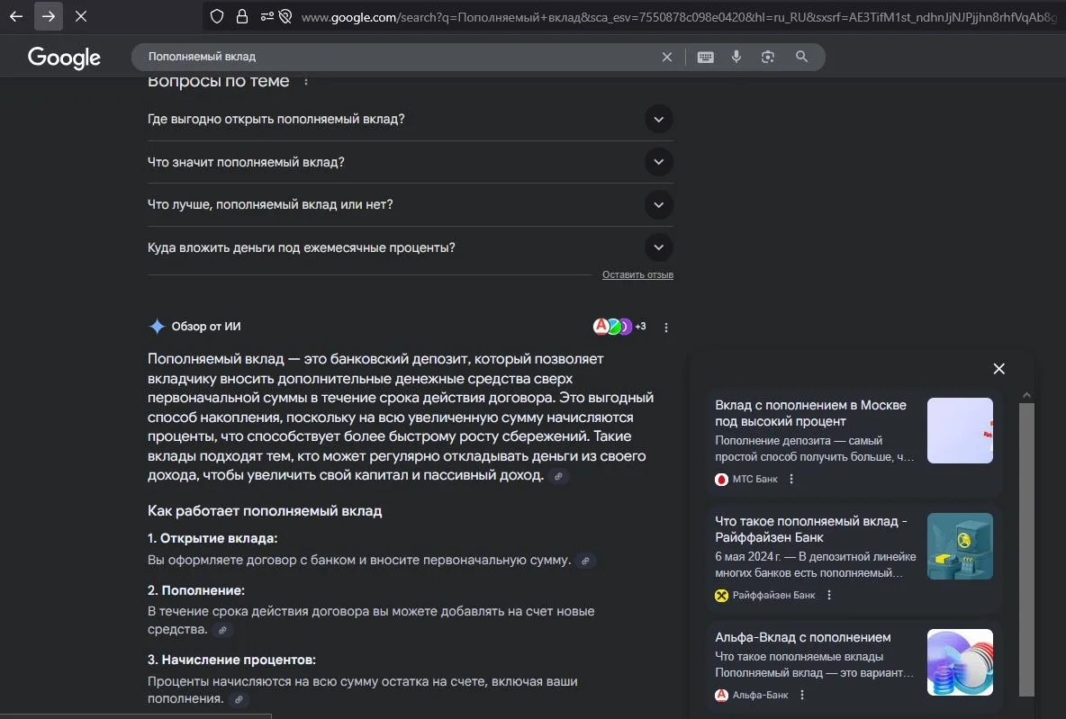1066x719 pixels.
Task: Expand "Что лучше, пополняемый вклад или нет?"
Action: (658, 204)
